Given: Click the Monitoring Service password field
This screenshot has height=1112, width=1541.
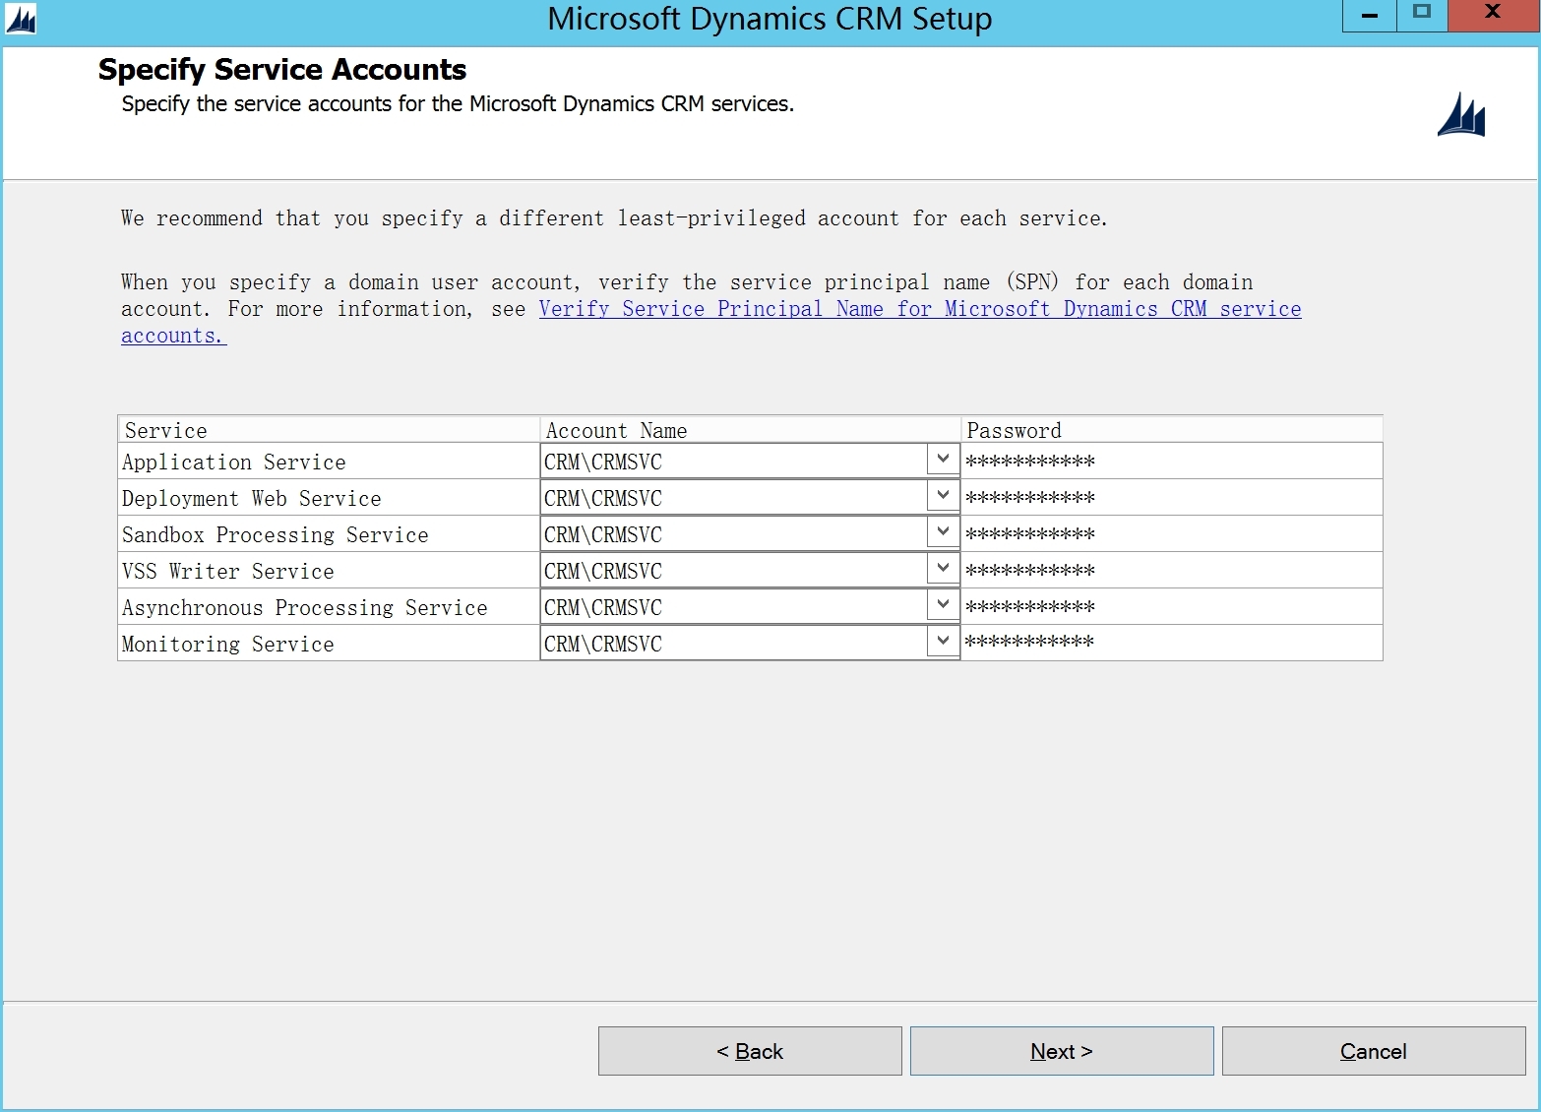Looking at the screenshot, I should coord(1171,643).
